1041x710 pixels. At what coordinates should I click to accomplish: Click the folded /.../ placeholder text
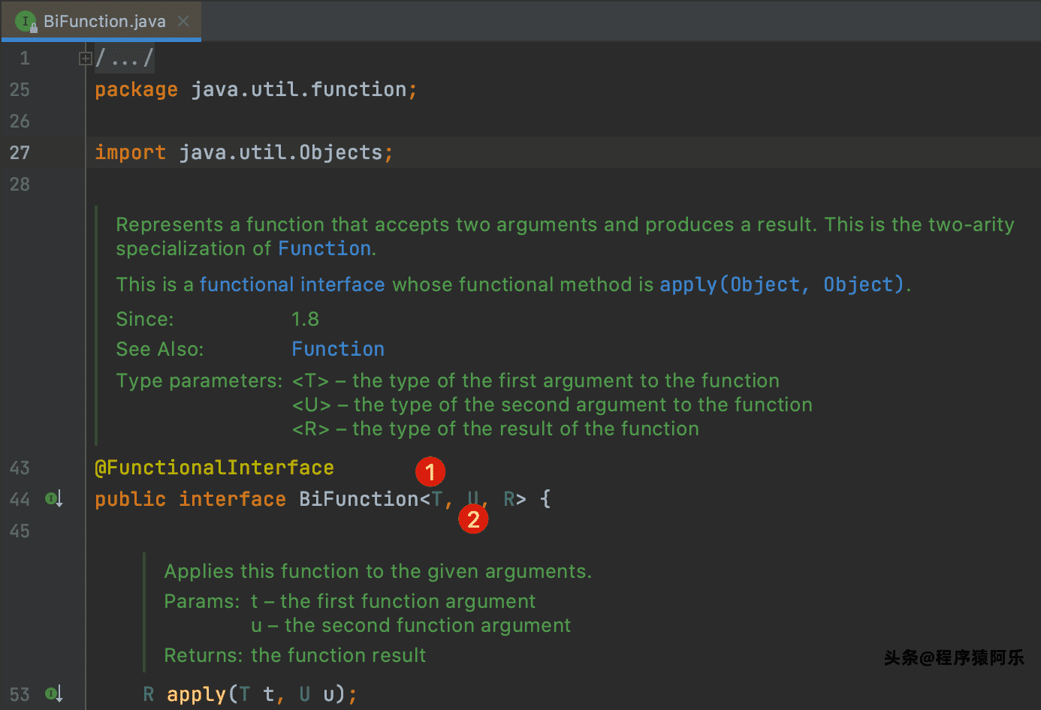point(125,58)
